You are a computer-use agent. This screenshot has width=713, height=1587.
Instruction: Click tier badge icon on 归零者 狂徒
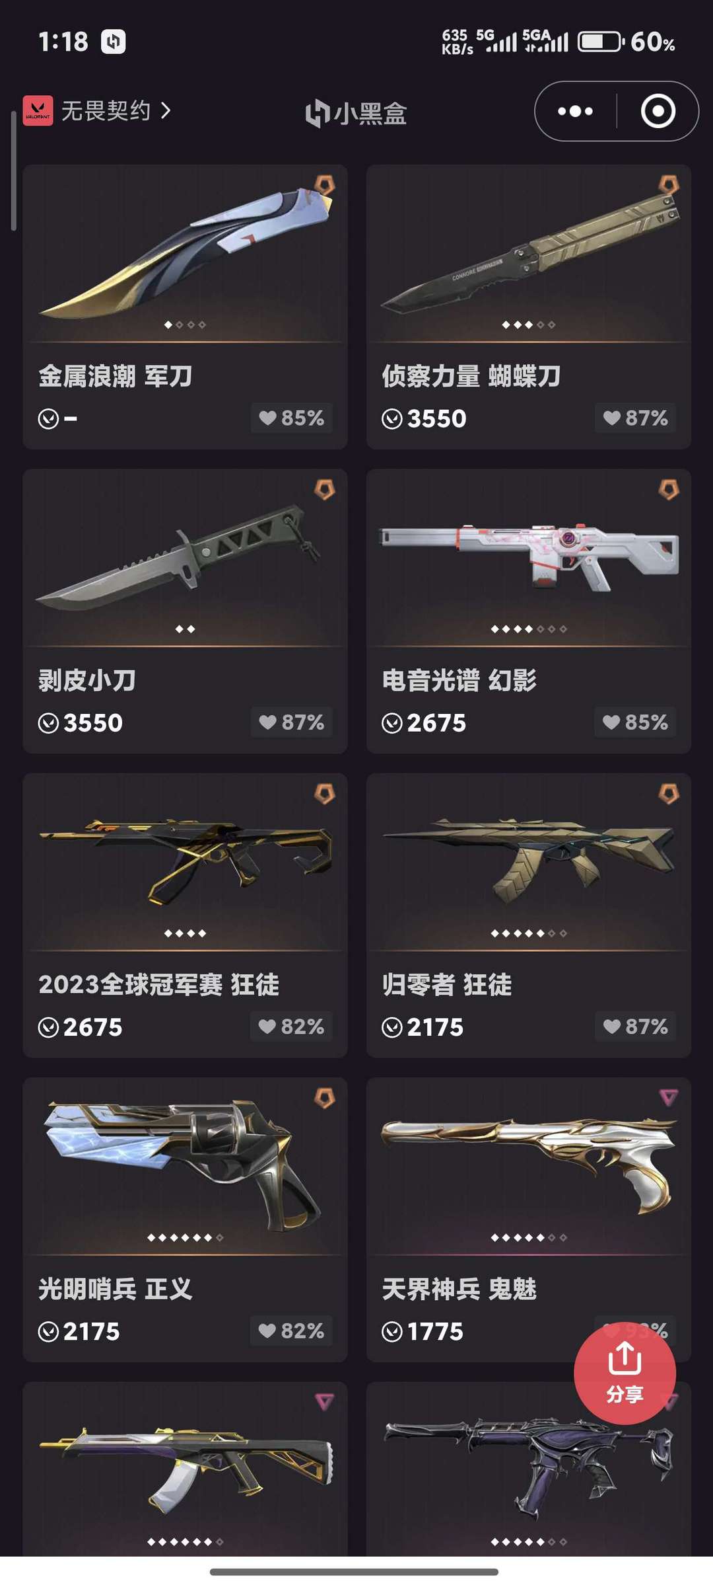[x=669, y=794]
